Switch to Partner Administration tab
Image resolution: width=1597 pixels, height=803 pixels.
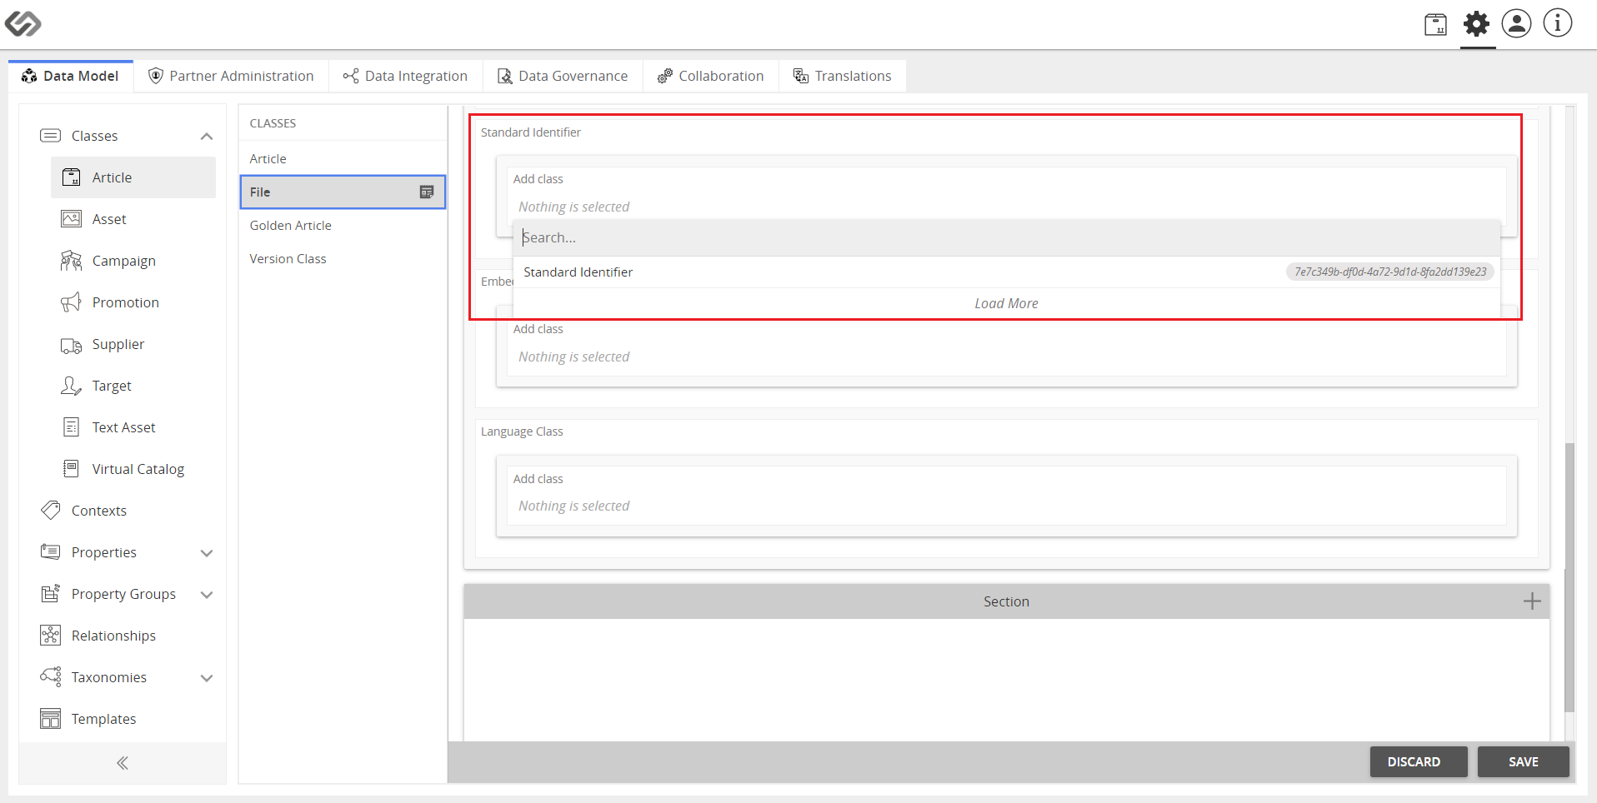pos(231,76)
